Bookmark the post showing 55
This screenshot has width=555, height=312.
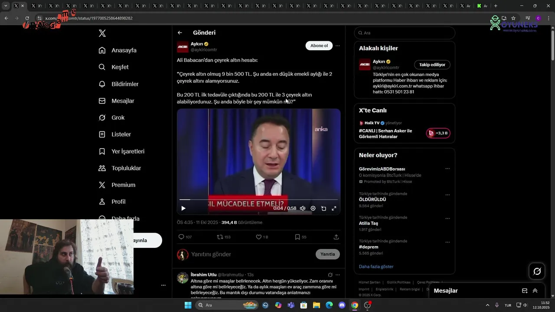point(300,237)
